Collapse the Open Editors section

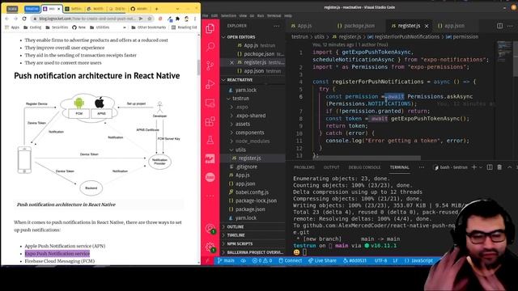tap(223, 37)
